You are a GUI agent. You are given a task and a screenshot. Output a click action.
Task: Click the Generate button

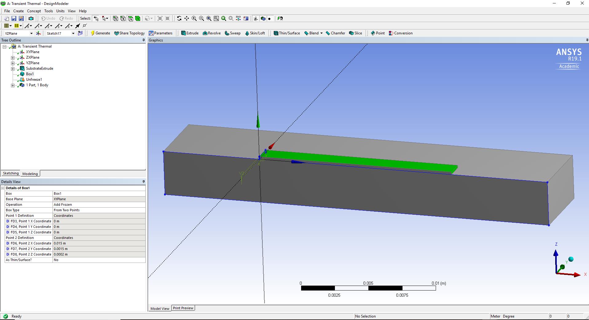[100, 33]
